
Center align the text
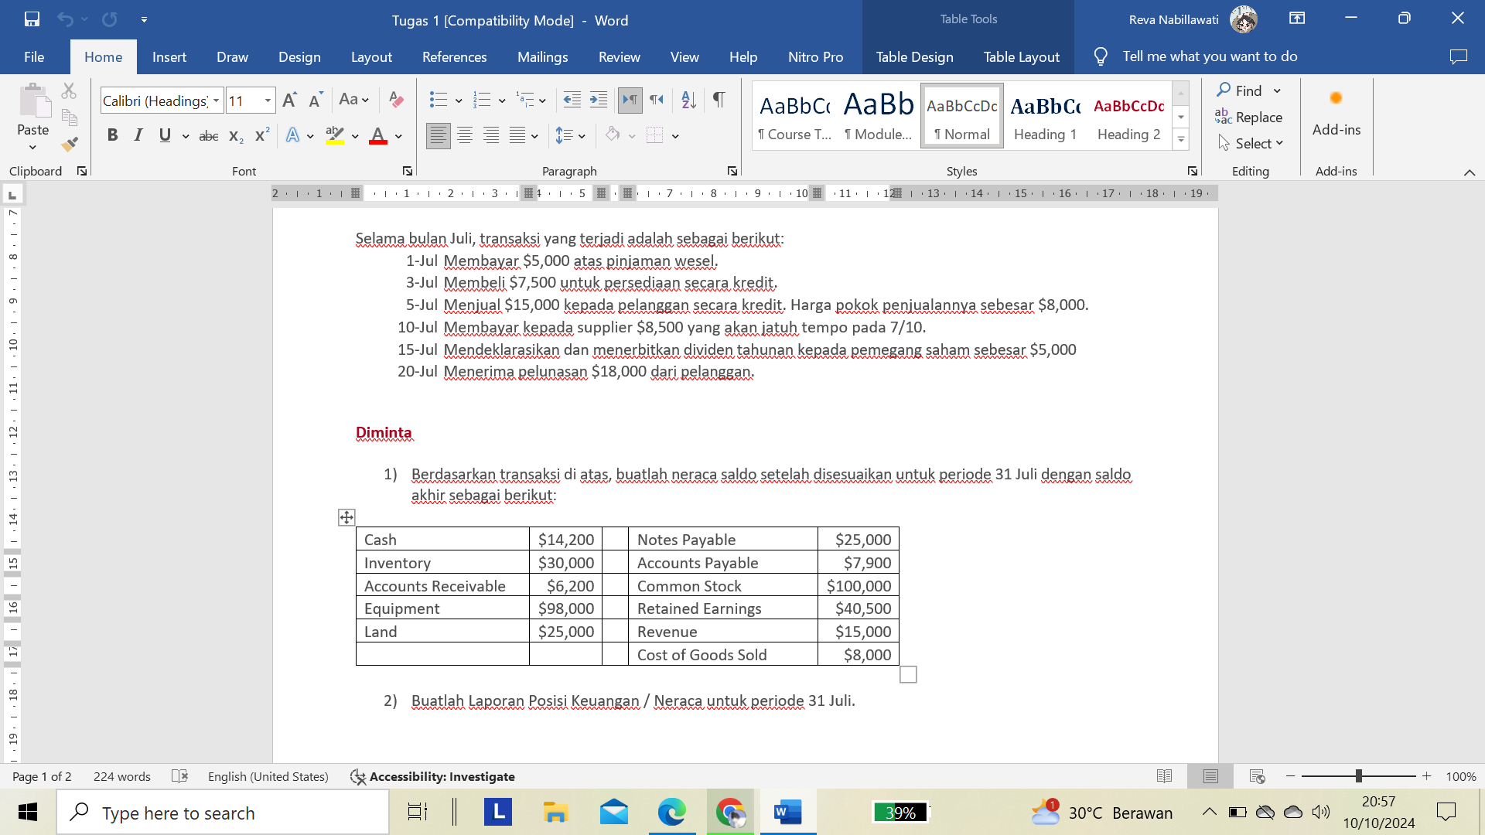465,136
